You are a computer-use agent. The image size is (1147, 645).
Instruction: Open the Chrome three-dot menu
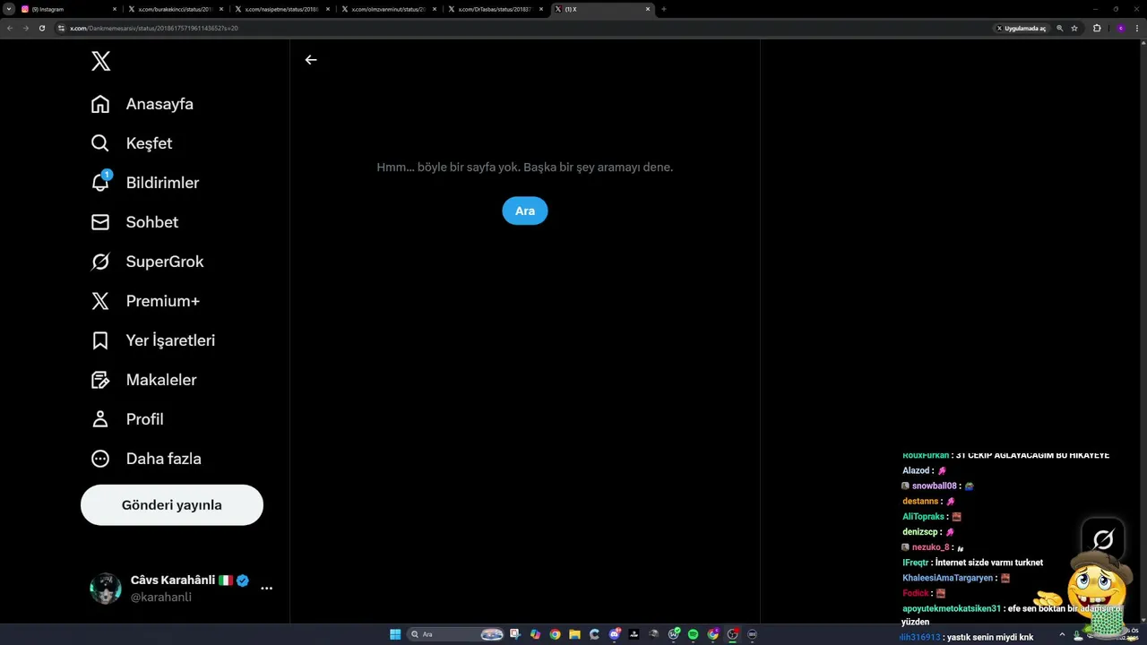pyautogui.click(x=1137, y=28)
